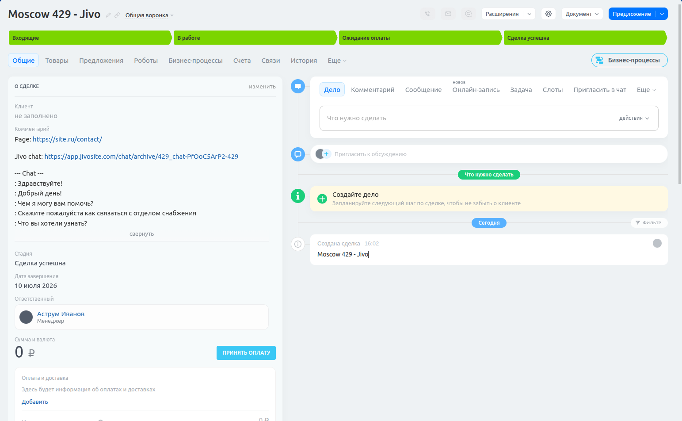Open the Бизнес-процессы tab
This screenshot has width=682, height=421.
pyautogui.click(x=195, y=61)
